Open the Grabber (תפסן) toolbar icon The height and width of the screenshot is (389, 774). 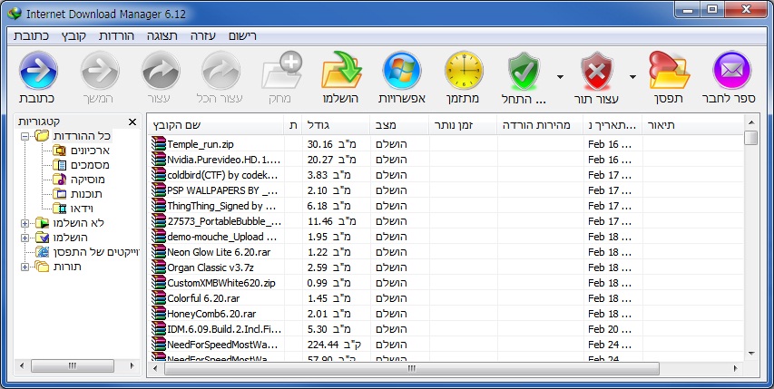669,72
